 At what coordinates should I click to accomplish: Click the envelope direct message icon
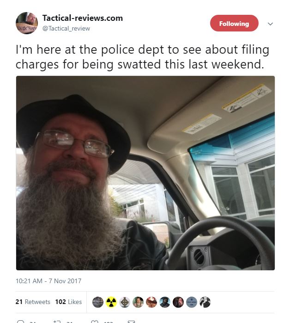[131, 322]
